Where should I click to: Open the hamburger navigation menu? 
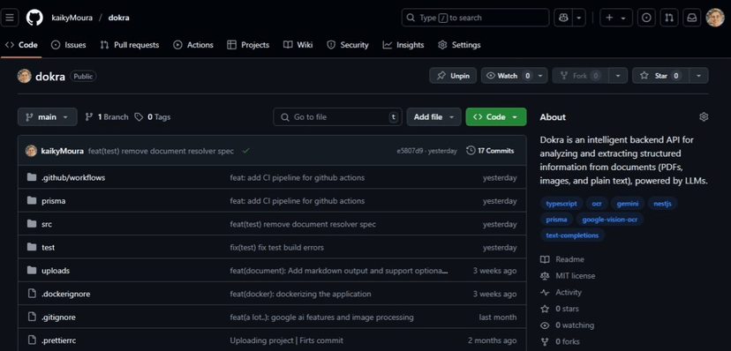[x=10, y=18]
